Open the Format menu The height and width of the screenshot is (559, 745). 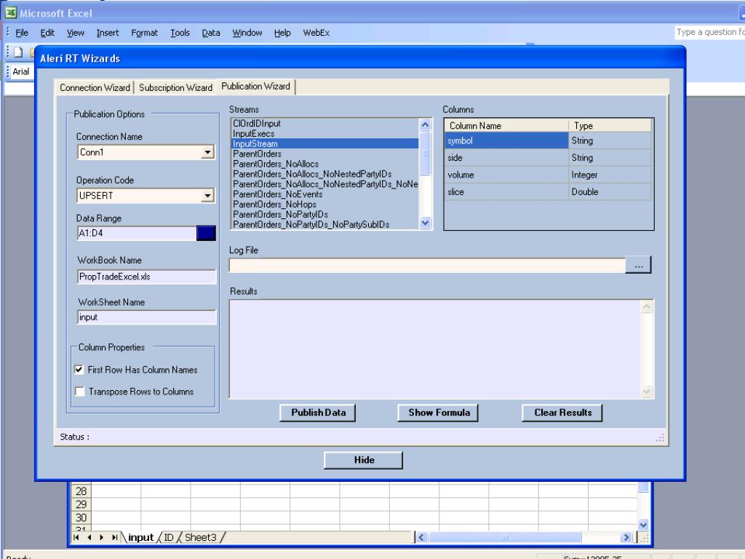click(x=145, y=33)
